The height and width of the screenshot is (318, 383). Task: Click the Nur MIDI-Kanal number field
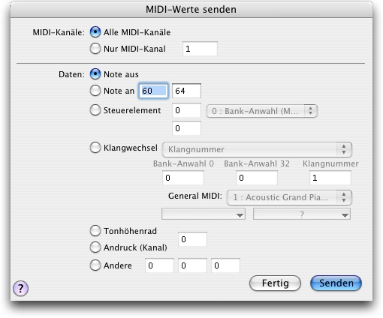tap(200, 49)
